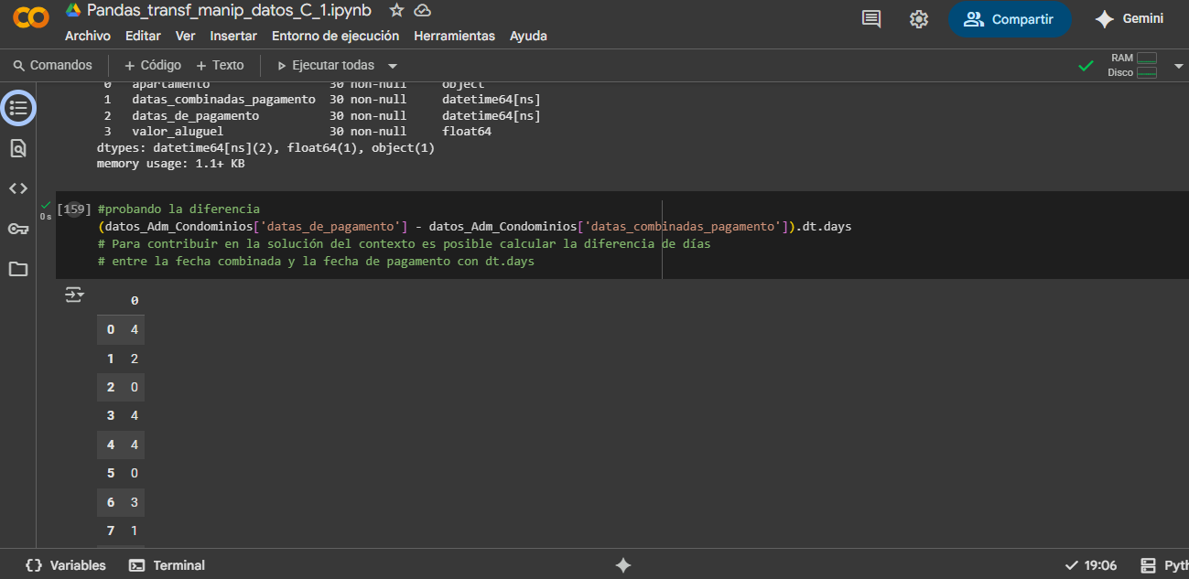Open the Gemini assistant

[x=1130, y=19]
